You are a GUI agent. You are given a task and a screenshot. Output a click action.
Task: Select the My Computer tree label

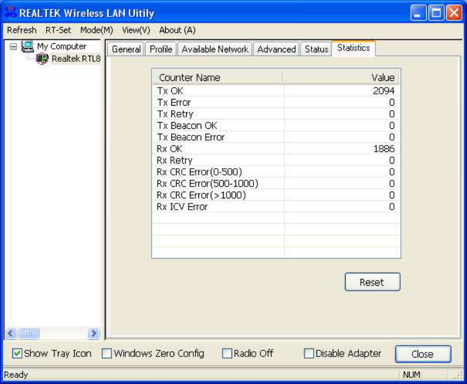pyautogui.click(x=62, y=47)
